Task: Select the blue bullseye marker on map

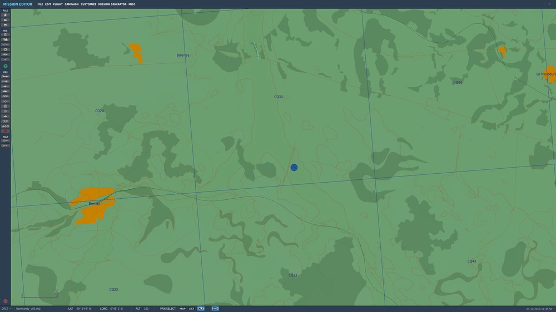Action: pyautogui.click(x=294, y=168)
